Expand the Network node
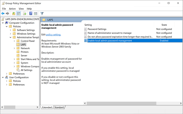This screenshot has width=183, height=114. point(14,48)
